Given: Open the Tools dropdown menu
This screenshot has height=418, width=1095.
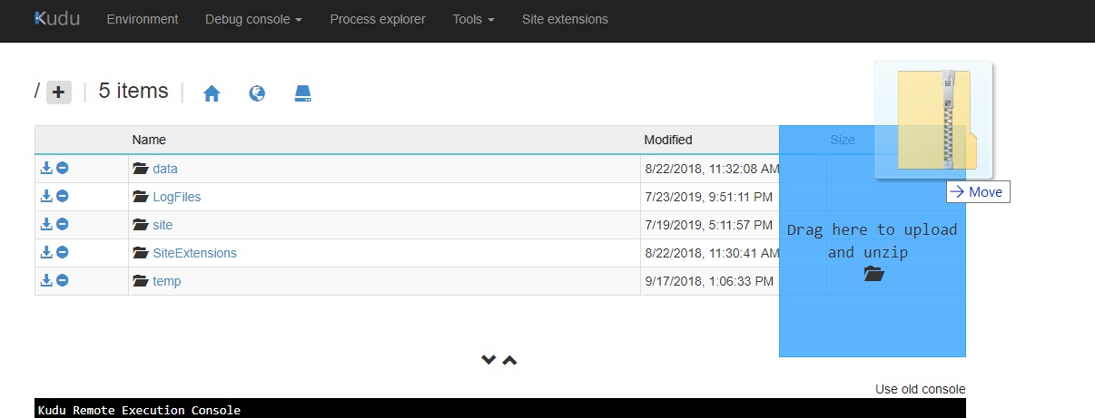Looking at the screenshot, I should pyautogui.click(x=474, y=19).
